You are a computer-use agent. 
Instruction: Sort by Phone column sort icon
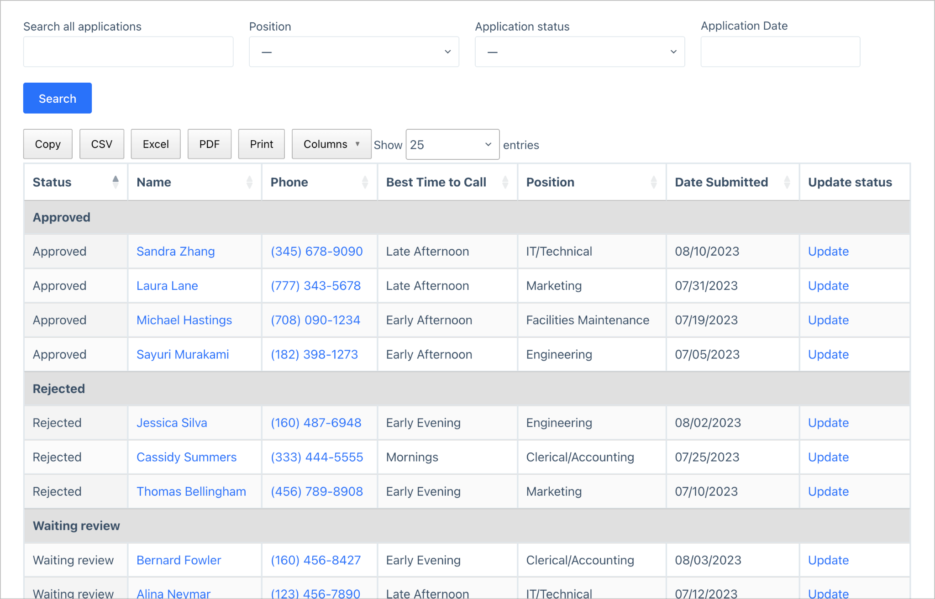pos(365,182)
